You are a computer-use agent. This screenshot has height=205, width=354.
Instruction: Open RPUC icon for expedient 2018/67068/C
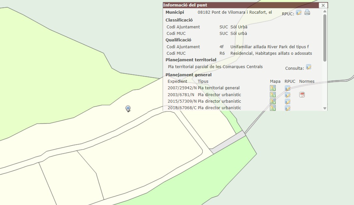pyautogui.click(x=288, y=108)
